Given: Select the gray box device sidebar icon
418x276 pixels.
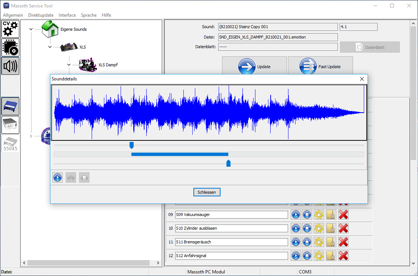Looking at the screenshot, I should 10,124.
